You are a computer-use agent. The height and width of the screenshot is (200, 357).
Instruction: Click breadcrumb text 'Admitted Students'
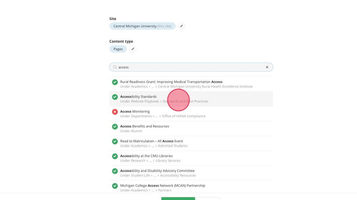tap(172, 146)
